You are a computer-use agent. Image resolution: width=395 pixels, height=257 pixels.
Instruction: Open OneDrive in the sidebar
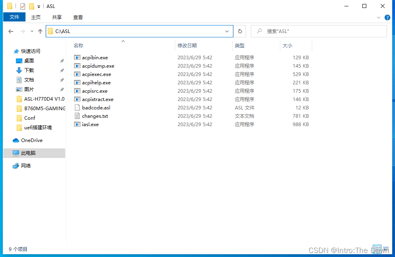tap(31, 140)
